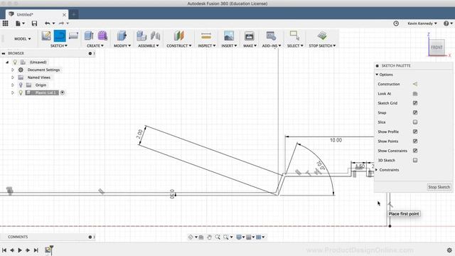Click the Zoom magnifier navigation icon
The width and height of the screenshot is (455, 256).
point(218,237)
